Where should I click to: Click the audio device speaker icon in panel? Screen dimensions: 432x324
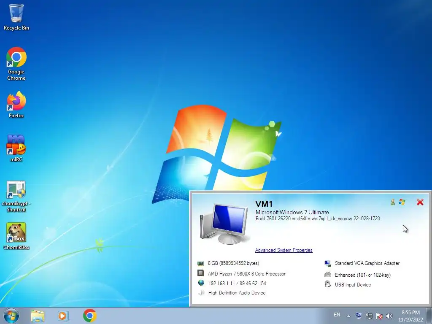pos(201,293)
